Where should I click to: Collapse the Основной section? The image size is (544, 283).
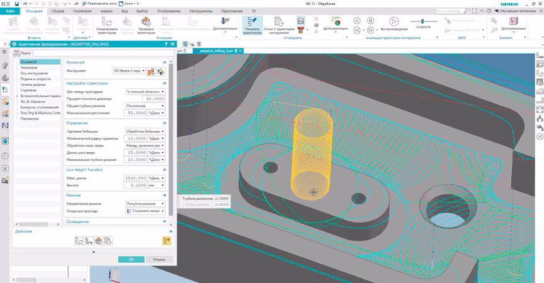click(x=164, y=62)
